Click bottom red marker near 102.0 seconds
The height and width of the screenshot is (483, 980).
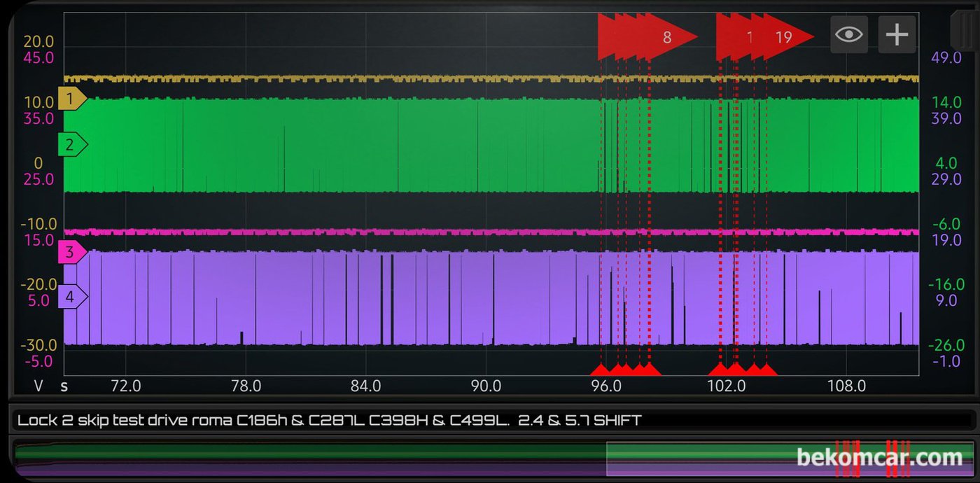coord(718,369)
